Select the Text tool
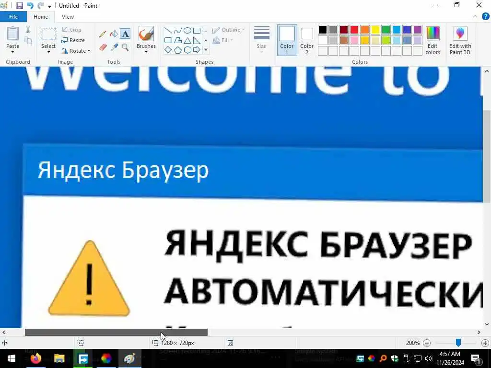 click(x=125, y=34)
